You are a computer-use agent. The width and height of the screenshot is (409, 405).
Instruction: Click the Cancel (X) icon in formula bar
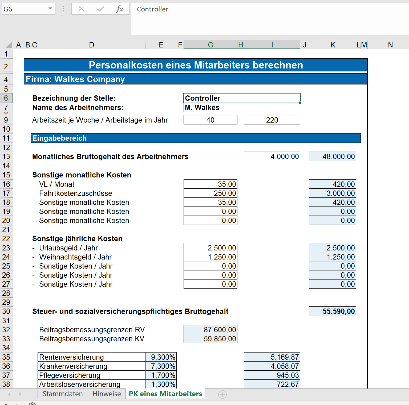point(81,9)
